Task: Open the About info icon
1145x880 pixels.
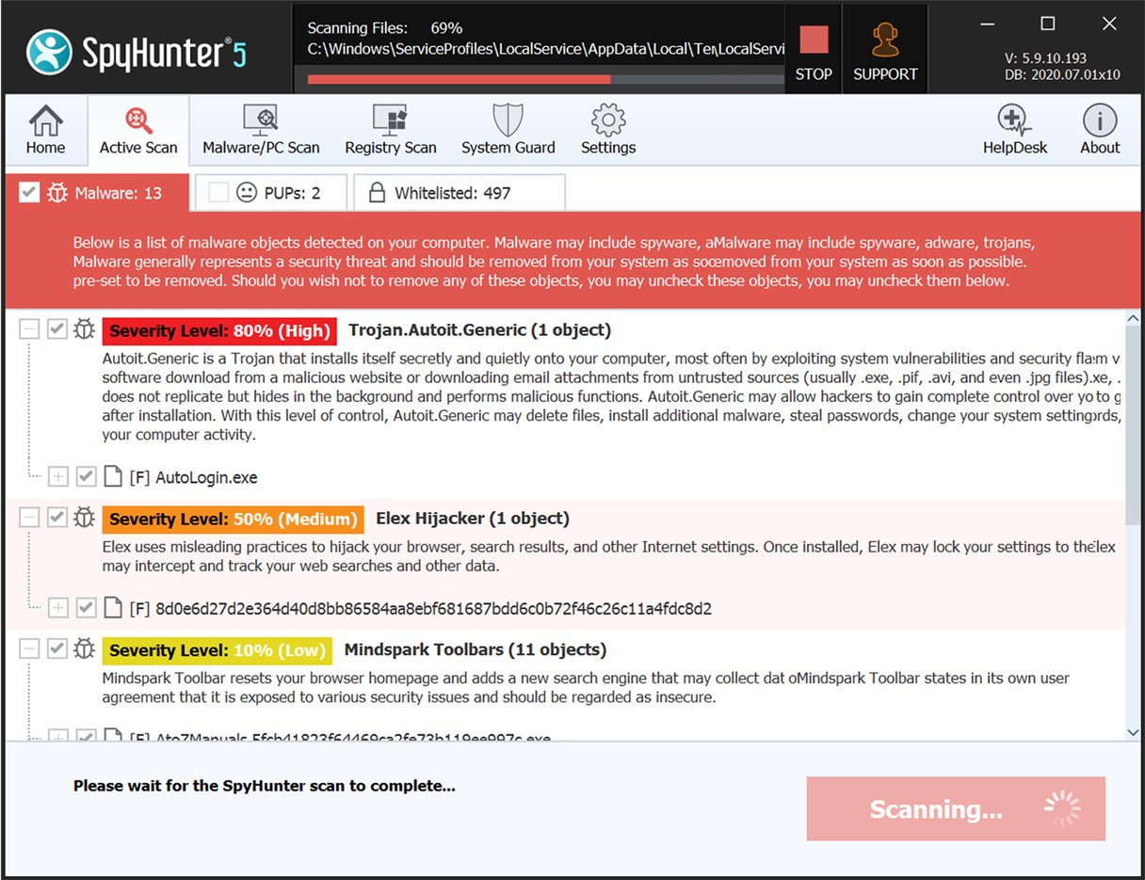Action: tap(1099, 130)
